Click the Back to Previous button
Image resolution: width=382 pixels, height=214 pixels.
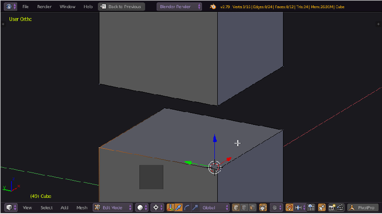point(122,7)
